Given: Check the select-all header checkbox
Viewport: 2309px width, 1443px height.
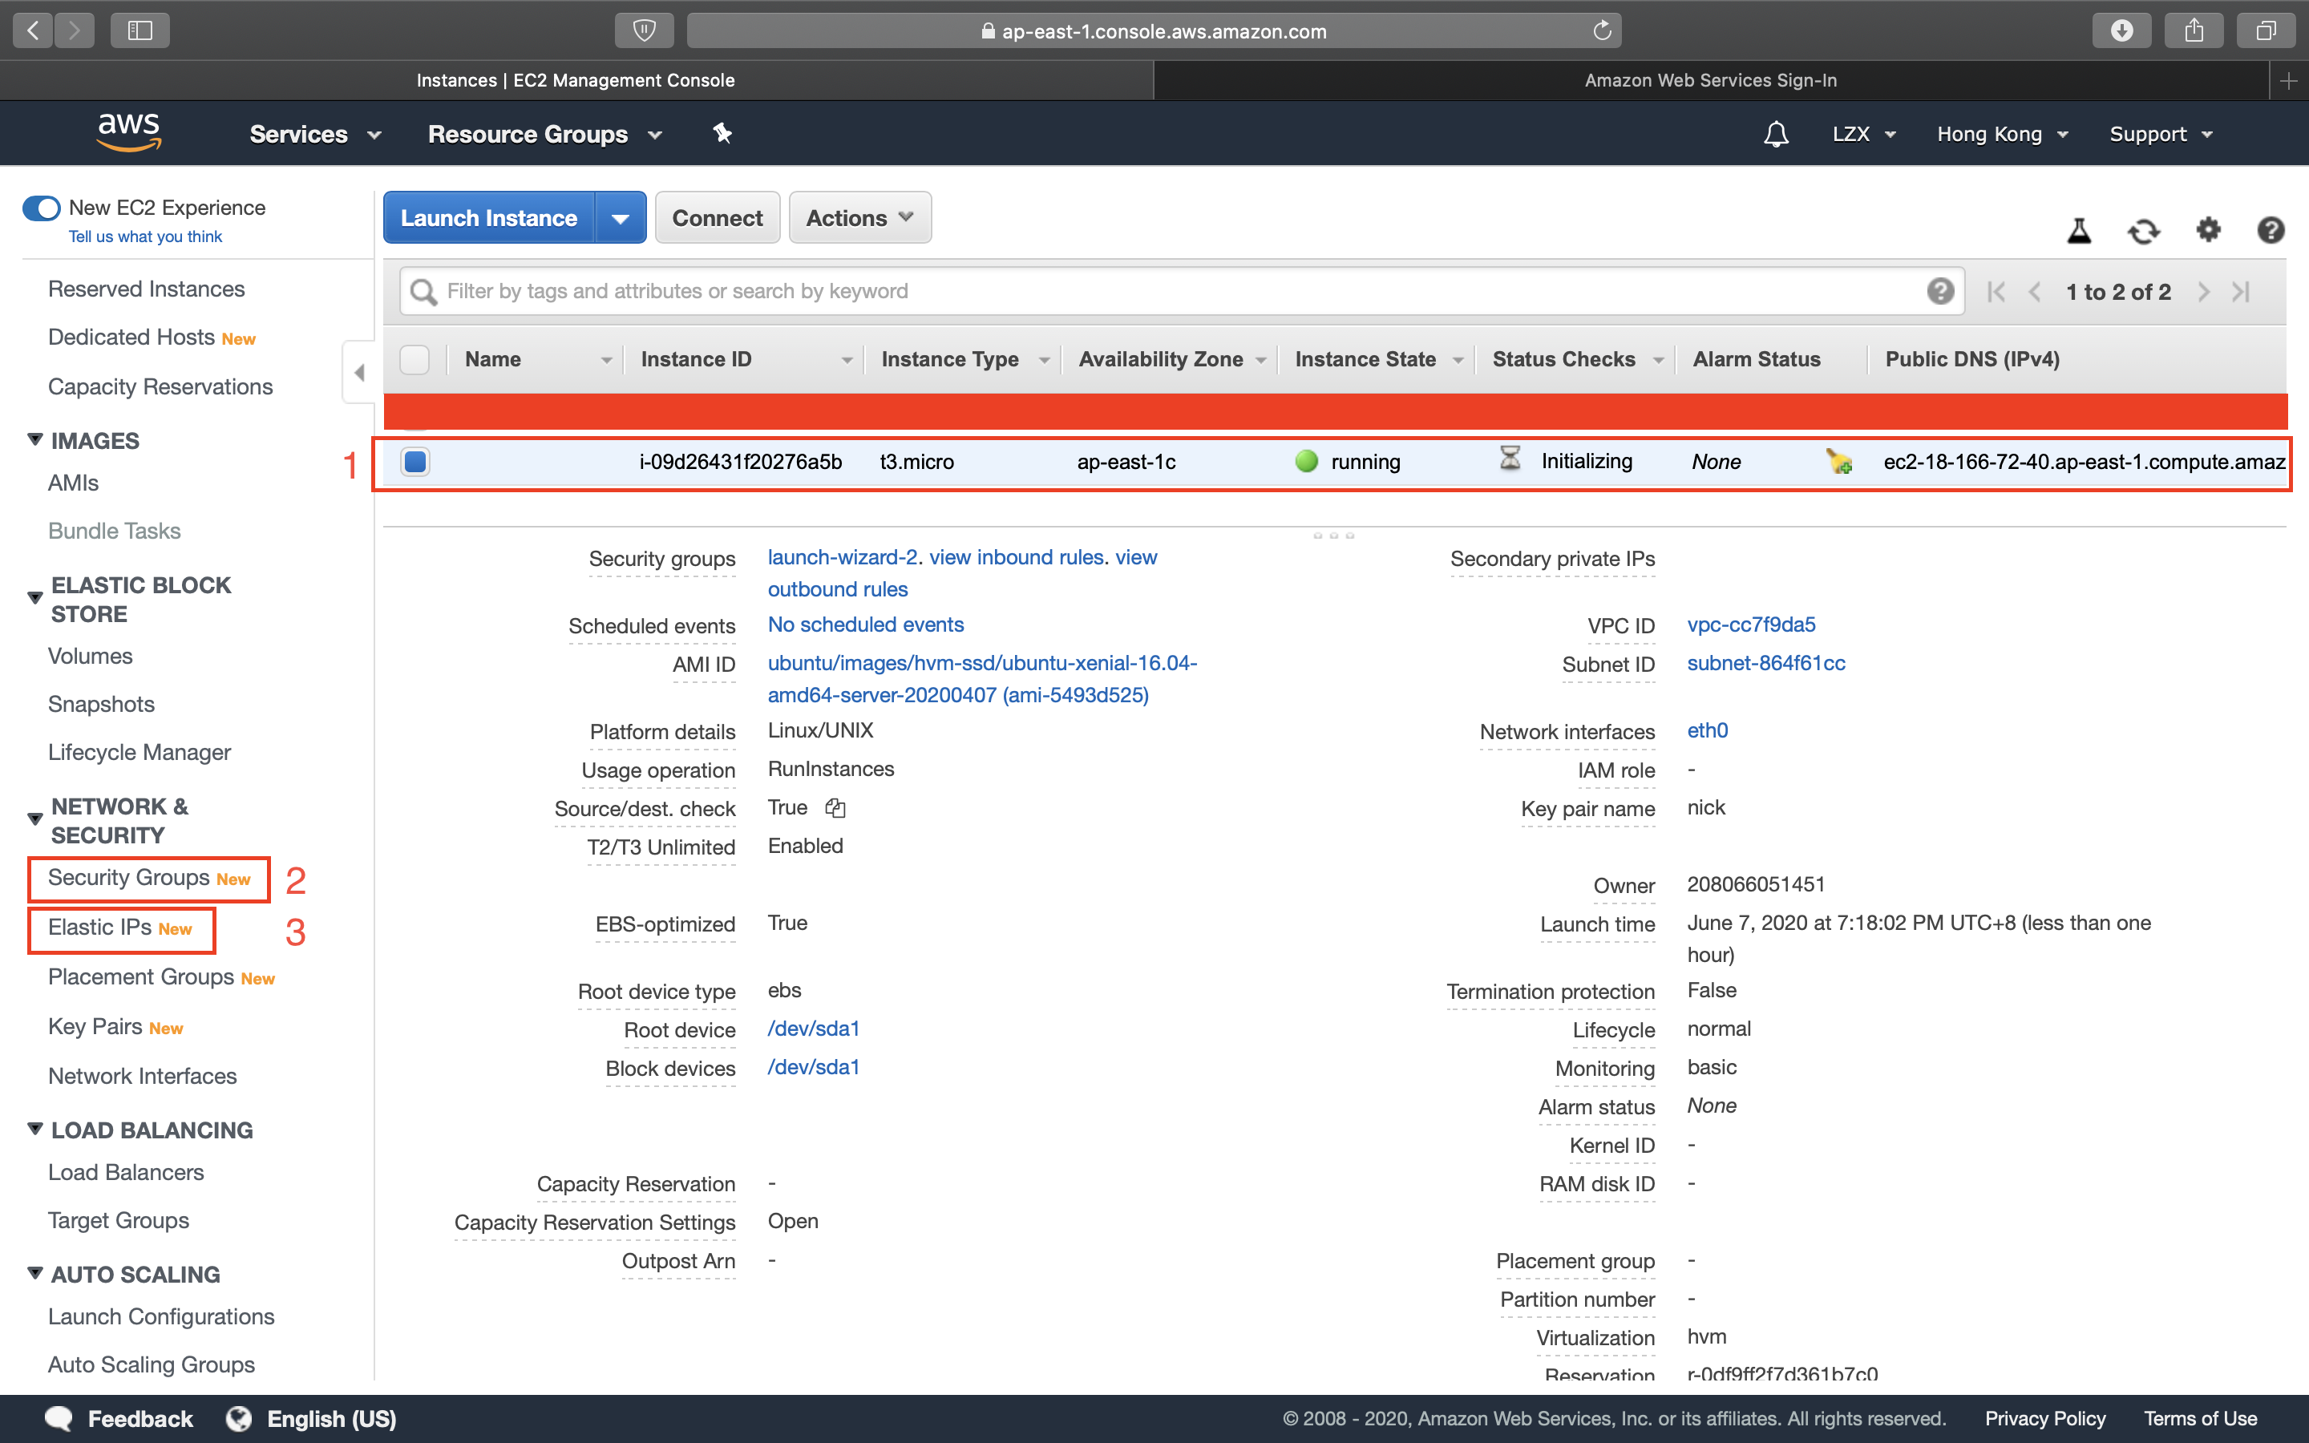Looking at the screenshot, I should click(415, 360).
